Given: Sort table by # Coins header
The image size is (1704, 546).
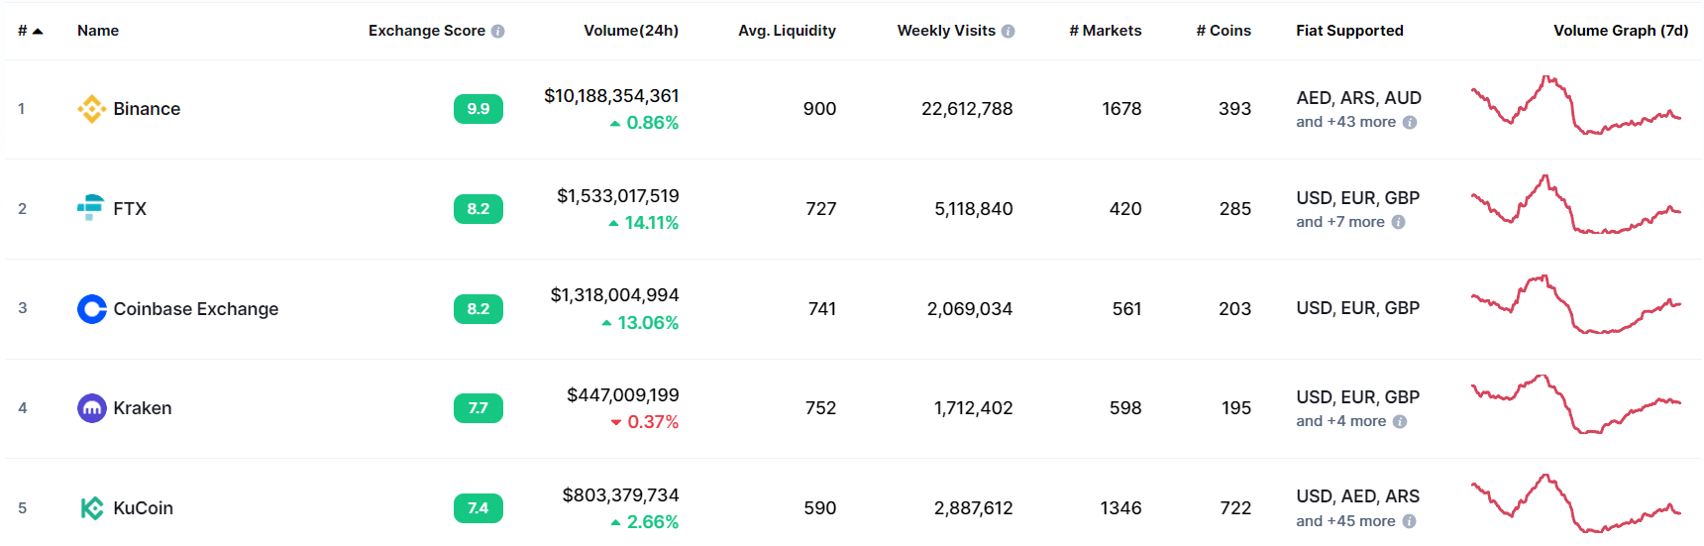Looking at the screenshot, I should [x=1224, y=31].
